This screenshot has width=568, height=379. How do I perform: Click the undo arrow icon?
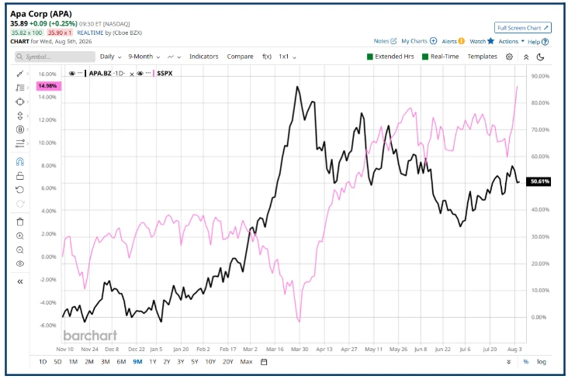coord(20,190)
